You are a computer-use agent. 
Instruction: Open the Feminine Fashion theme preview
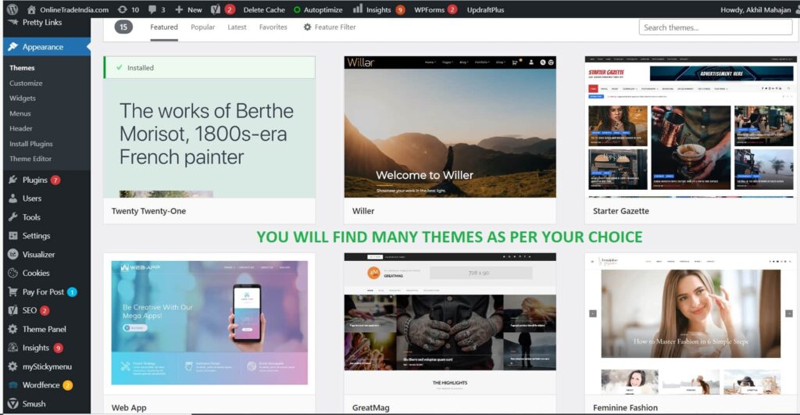click(691, 323)
